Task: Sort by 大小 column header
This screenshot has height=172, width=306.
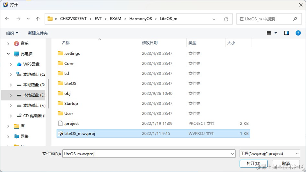Action: tap(231, 43)
